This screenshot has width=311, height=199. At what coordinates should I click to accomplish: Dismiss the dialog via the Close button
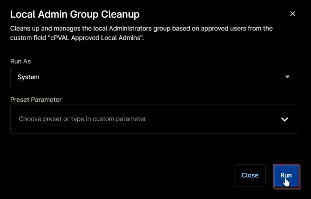[250, 175]
